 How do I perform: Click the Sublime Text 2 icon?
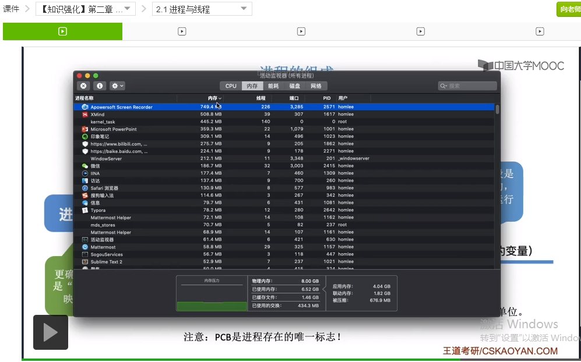85,262
